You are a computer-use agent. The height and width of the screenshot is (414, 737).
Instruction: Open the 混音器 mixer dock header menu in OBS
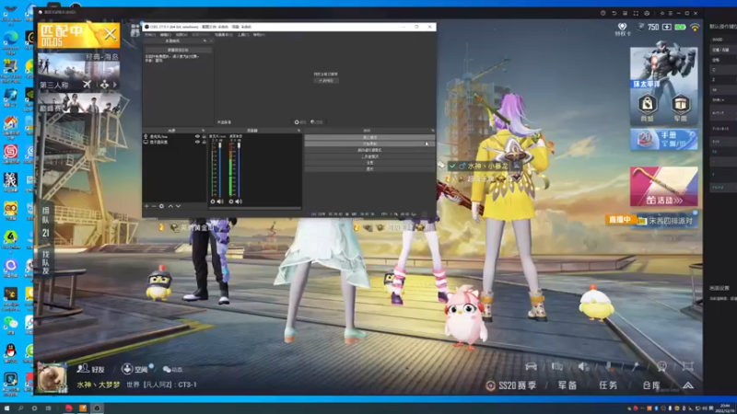point(298,131)
